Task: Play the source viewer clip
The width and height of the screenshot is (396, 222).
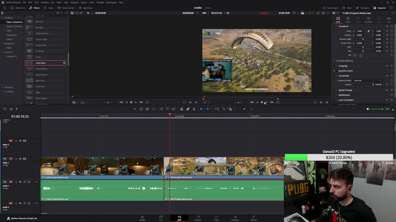Action: click(136, 102)
